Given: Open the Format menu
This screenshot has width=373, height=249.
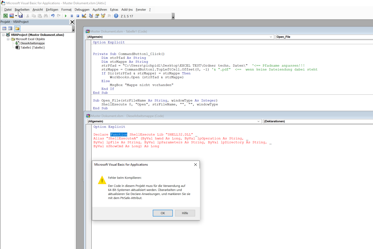Looking at the screenshot, I should 66,10.
